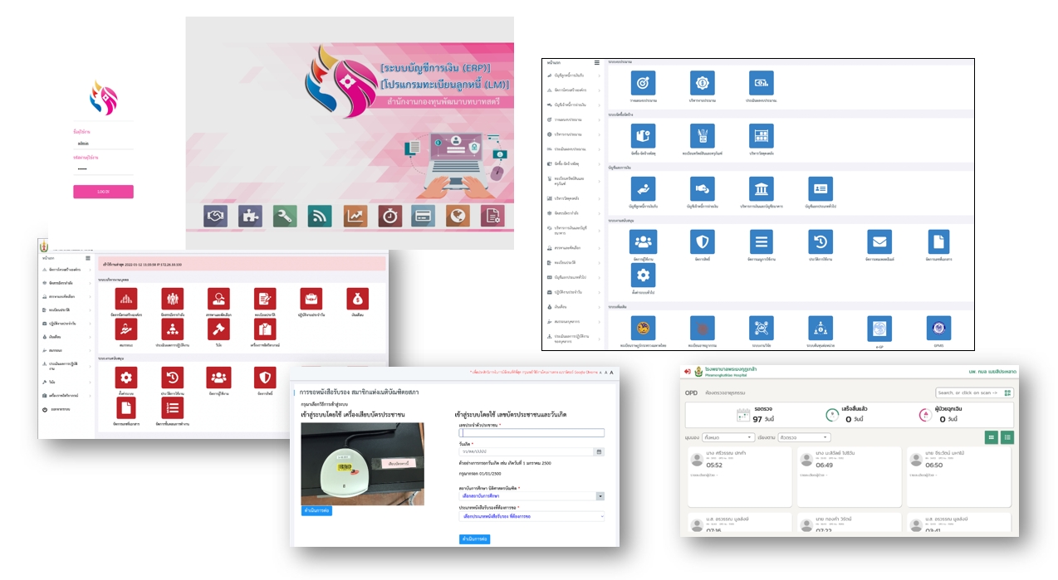
Task: Open the educational institution dropdown
Action: 531,495
